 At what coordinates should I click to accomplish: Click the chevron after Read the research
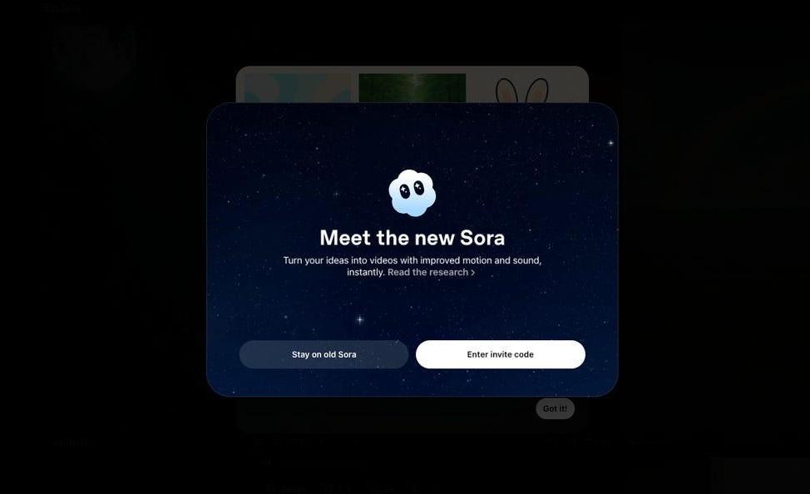472,273
